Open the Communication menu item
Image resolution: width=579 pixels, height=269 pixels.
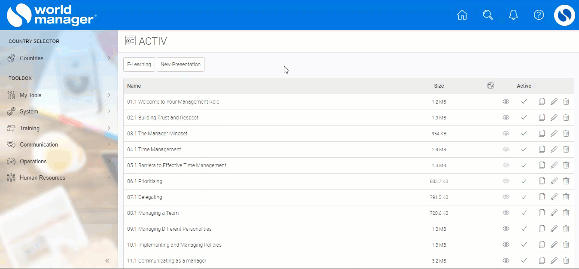[x=39, y=145]
